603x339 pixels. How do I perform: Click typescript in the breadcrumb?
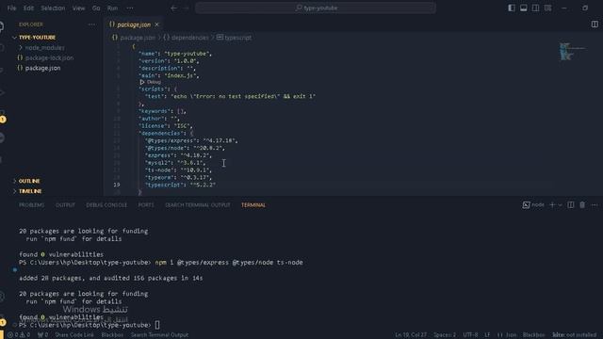tap(237, 38)
